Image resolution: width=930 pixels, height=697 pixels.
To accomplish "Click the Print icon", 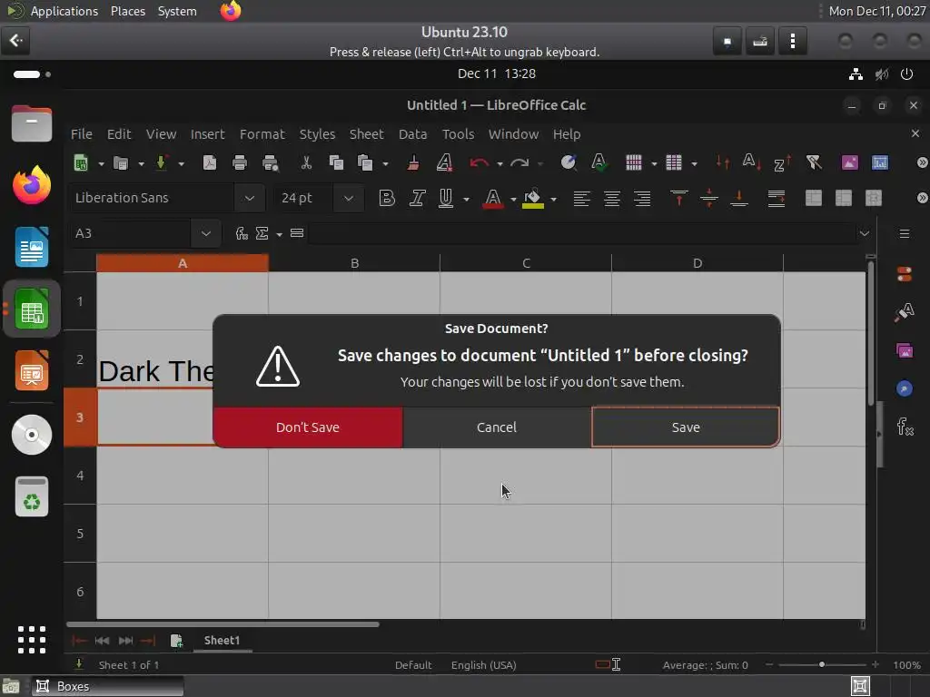I will [x=240, y=163].
